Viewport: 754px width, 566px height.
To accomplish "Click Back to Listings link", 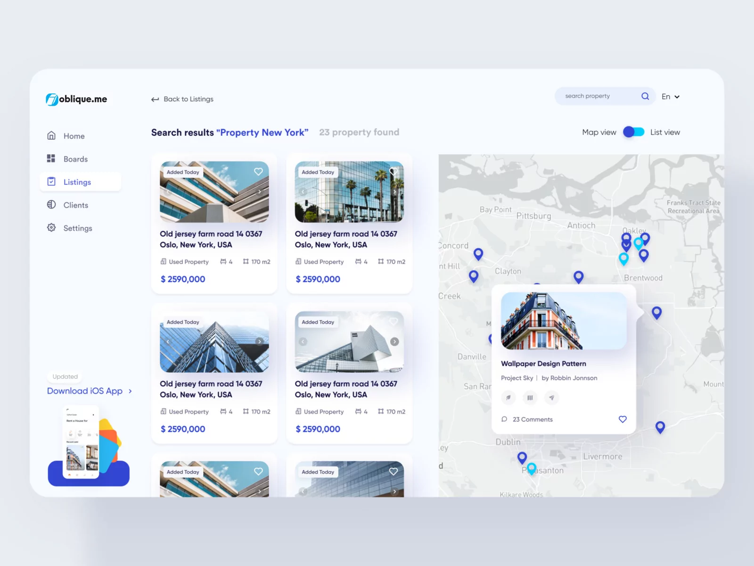I will 182,99.
